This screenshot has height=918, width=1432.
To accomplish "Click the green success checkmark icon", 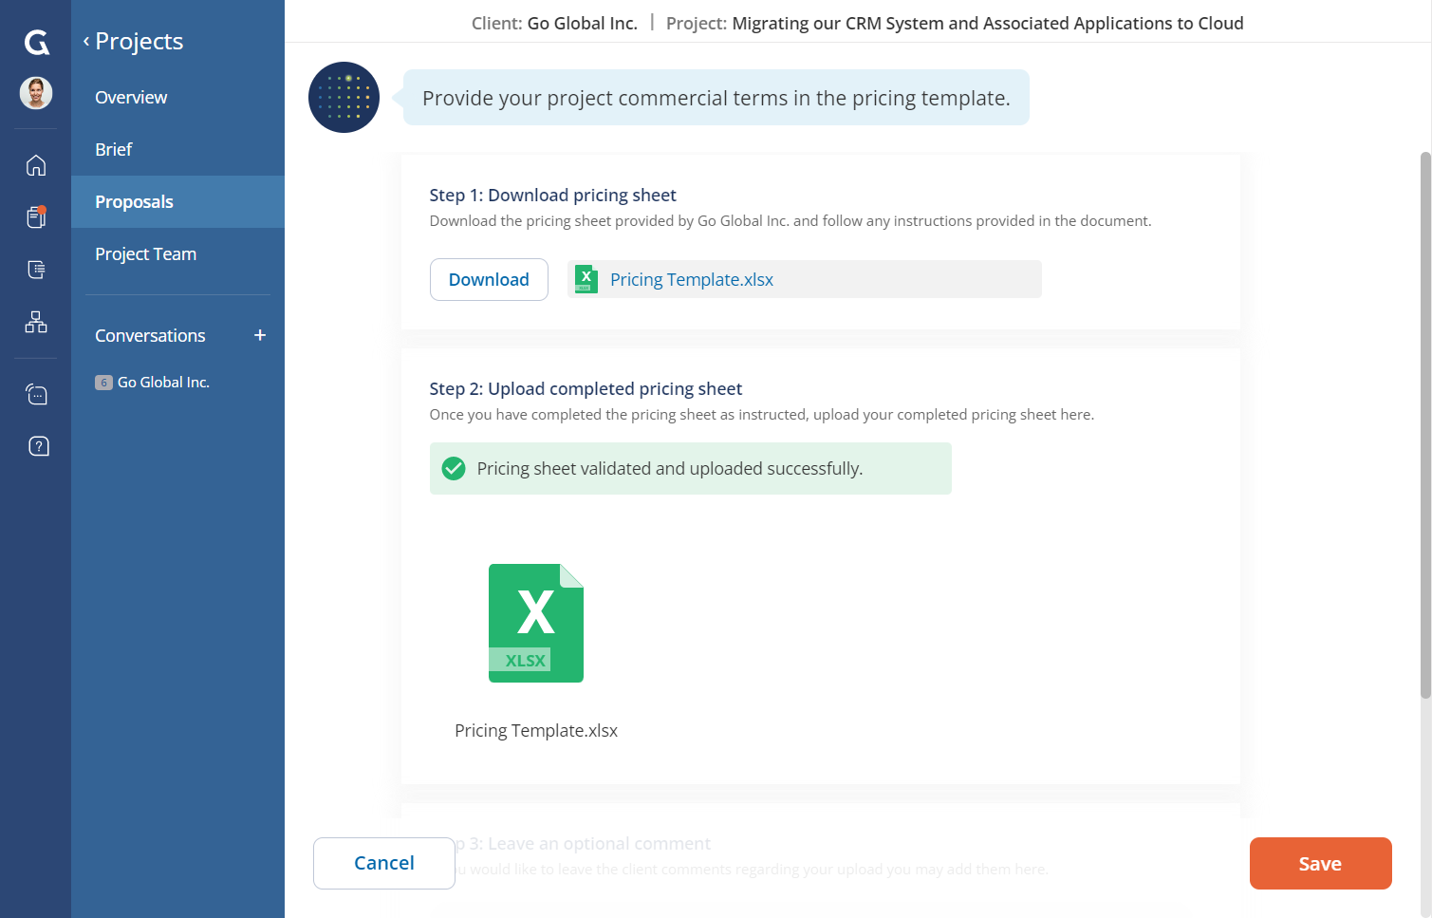I will [454, 468].
